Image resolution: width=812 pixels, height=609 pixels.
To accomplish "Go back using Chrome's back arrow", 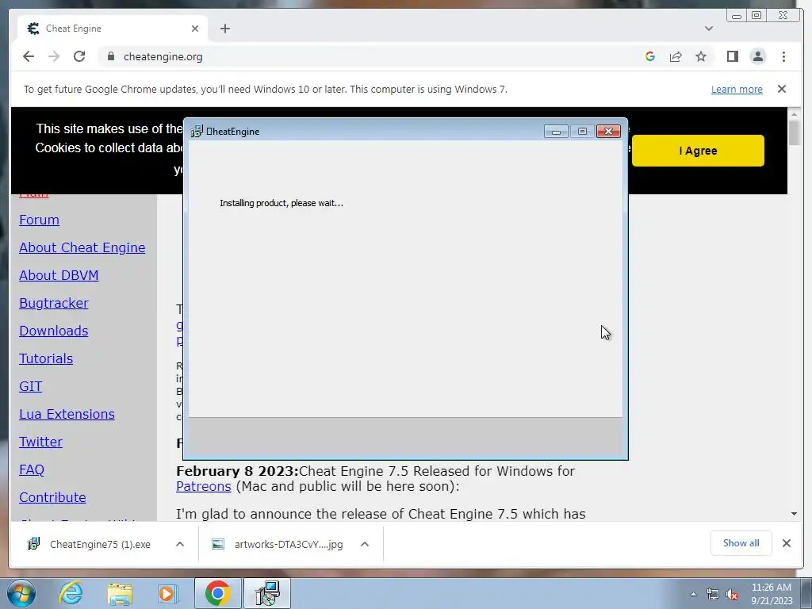I will 29,56.
